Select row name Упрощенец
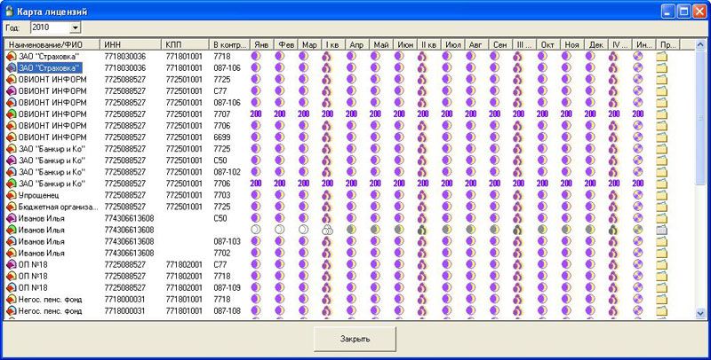Viewport: 711px width, 360px height. tap(38, 195)
